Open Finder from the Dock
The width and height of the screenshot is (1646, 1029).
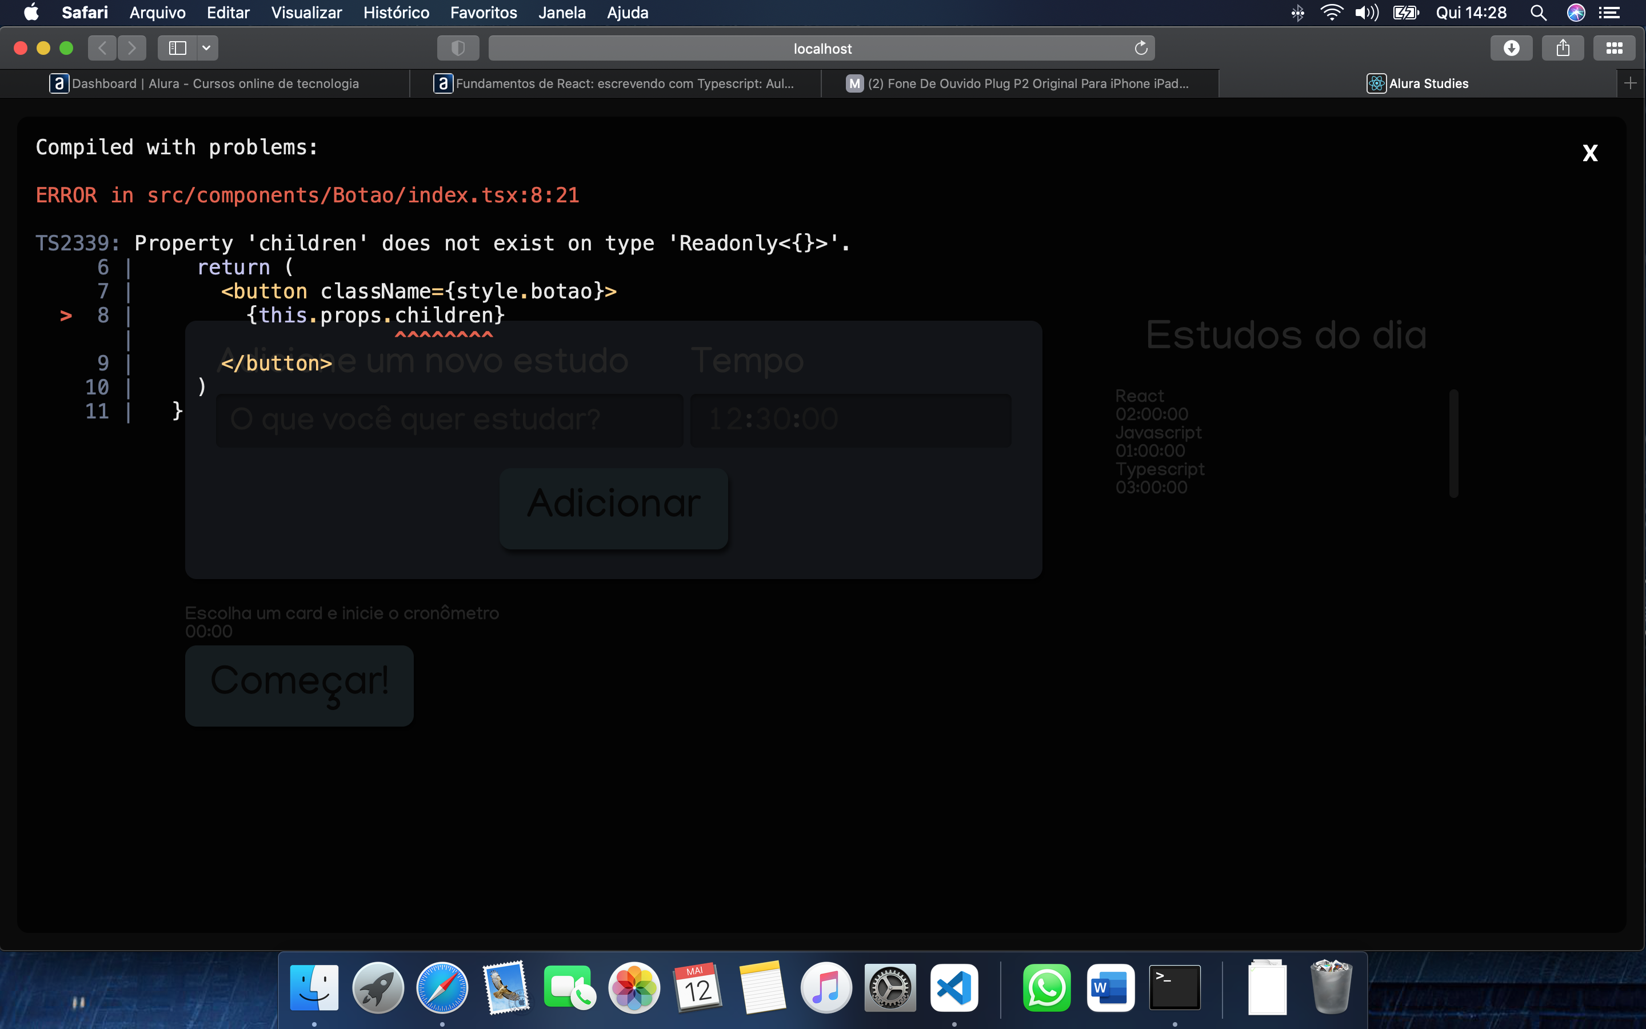[x=314, y=987]
